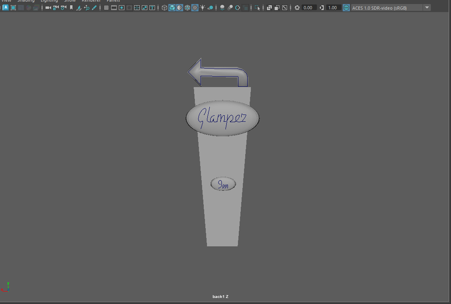Toggle the viewport Grid icon
The height and width of the screenshot is (304, 451).
(106, 8)
